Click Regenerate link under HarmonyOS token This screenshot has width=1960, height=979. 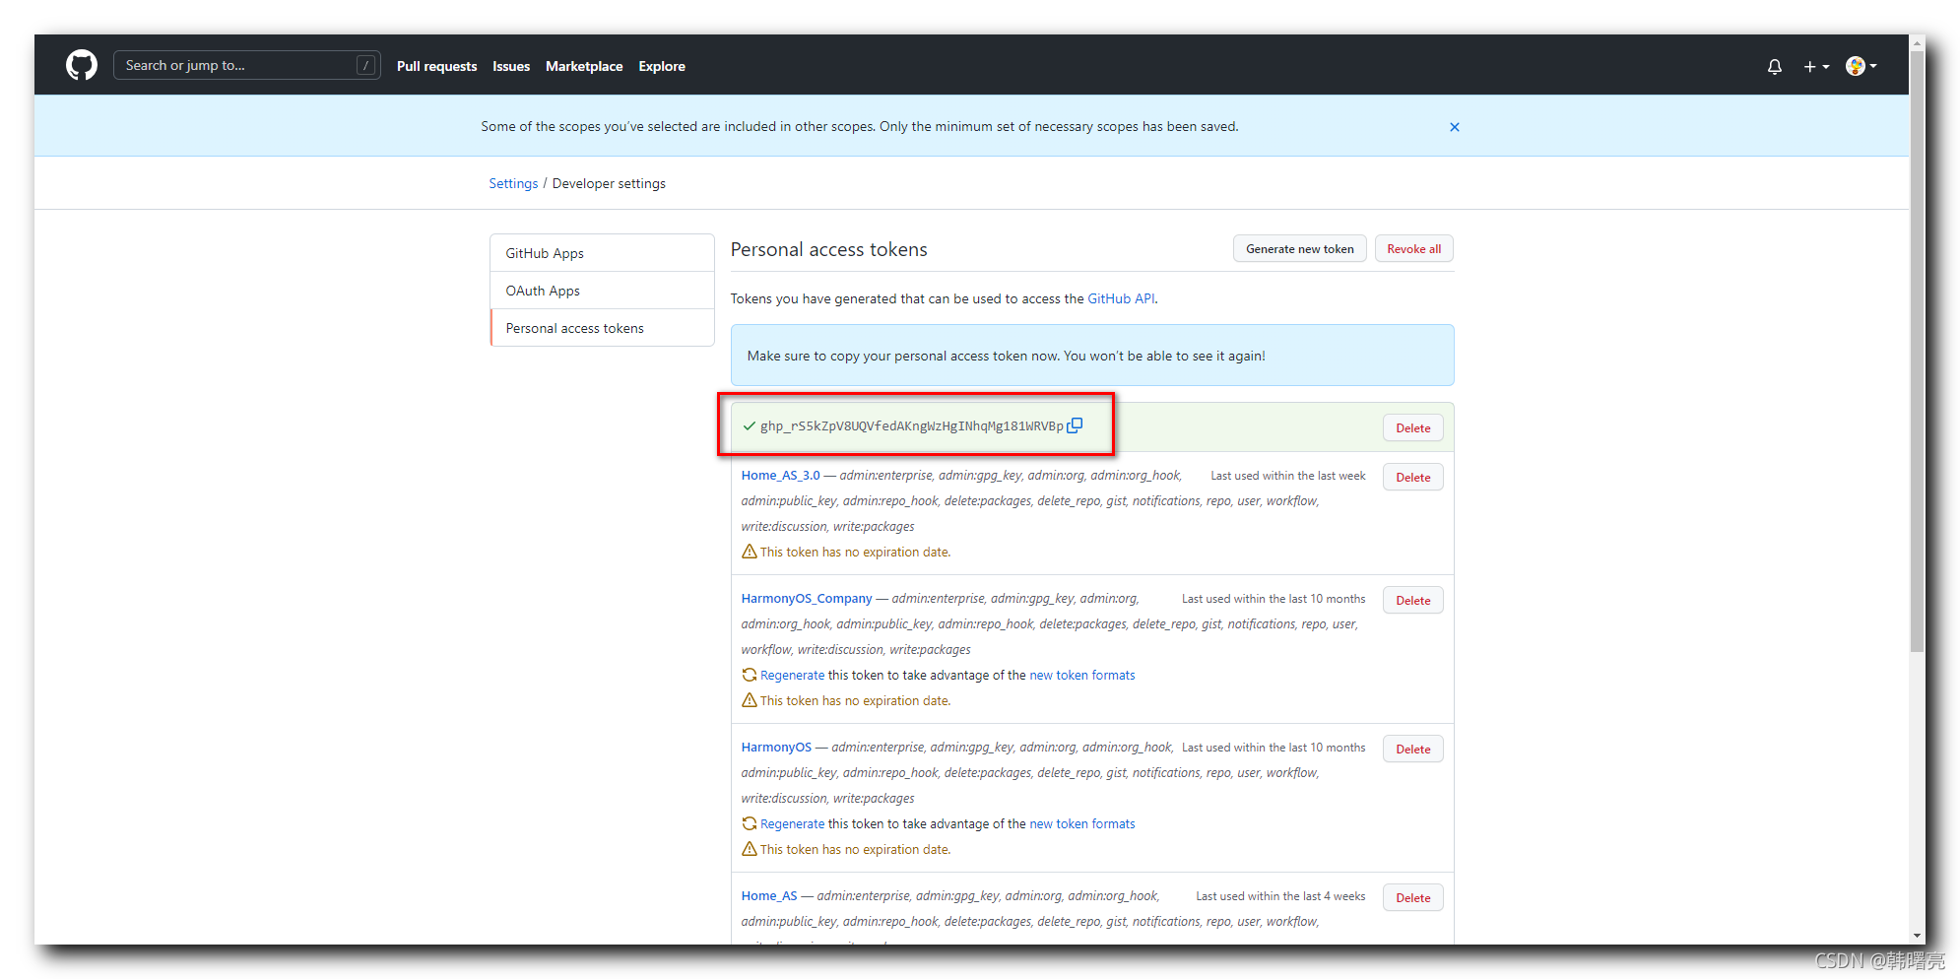pyautogui.click(x=792, y=823)
